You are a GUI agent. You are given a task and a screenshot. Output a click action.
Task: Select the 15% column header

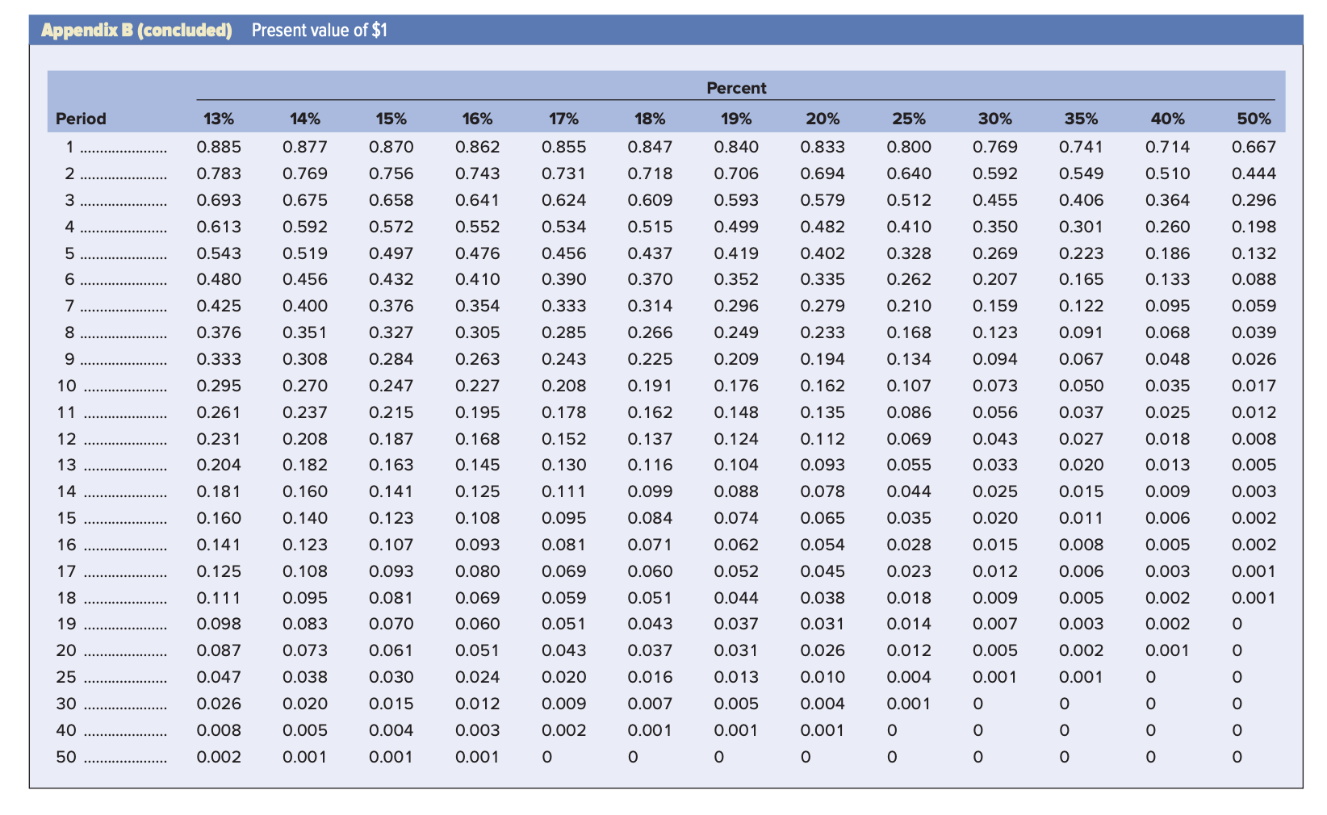(391, 119)
